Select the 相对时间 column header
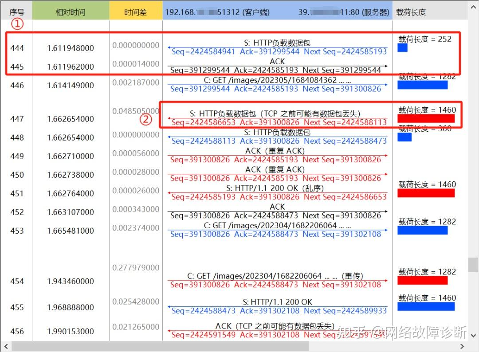 point(71,11)
